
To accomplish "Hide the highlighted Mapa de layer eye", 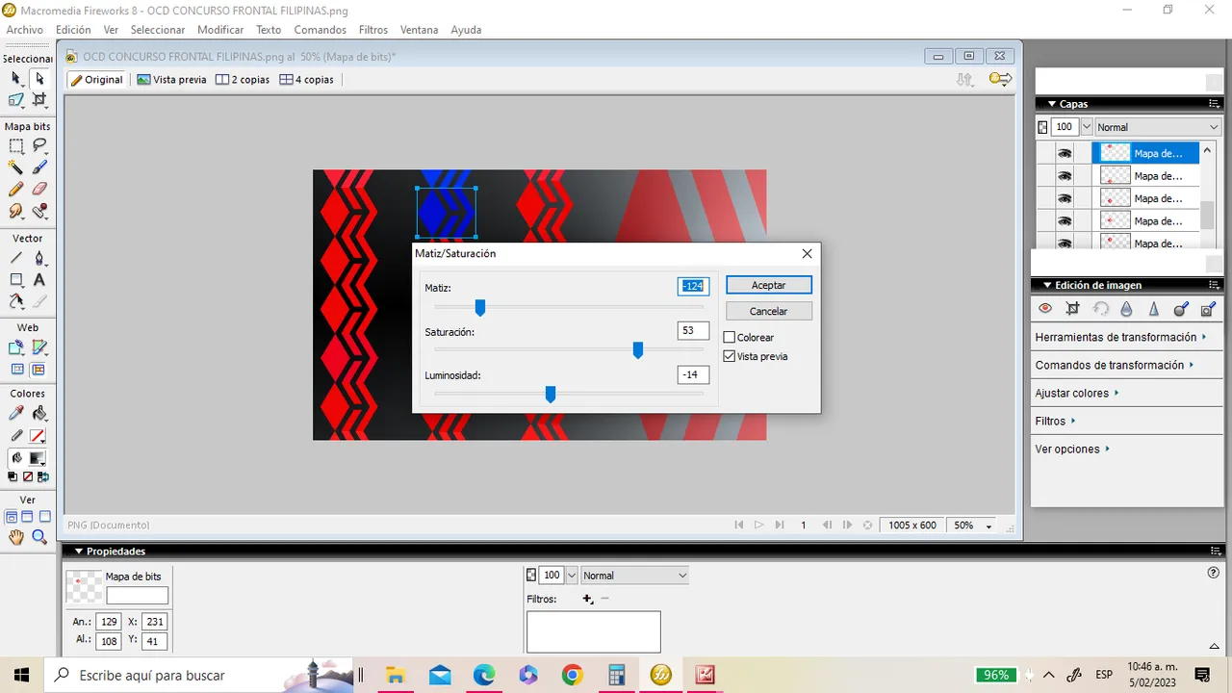I will coord(1065,153).
